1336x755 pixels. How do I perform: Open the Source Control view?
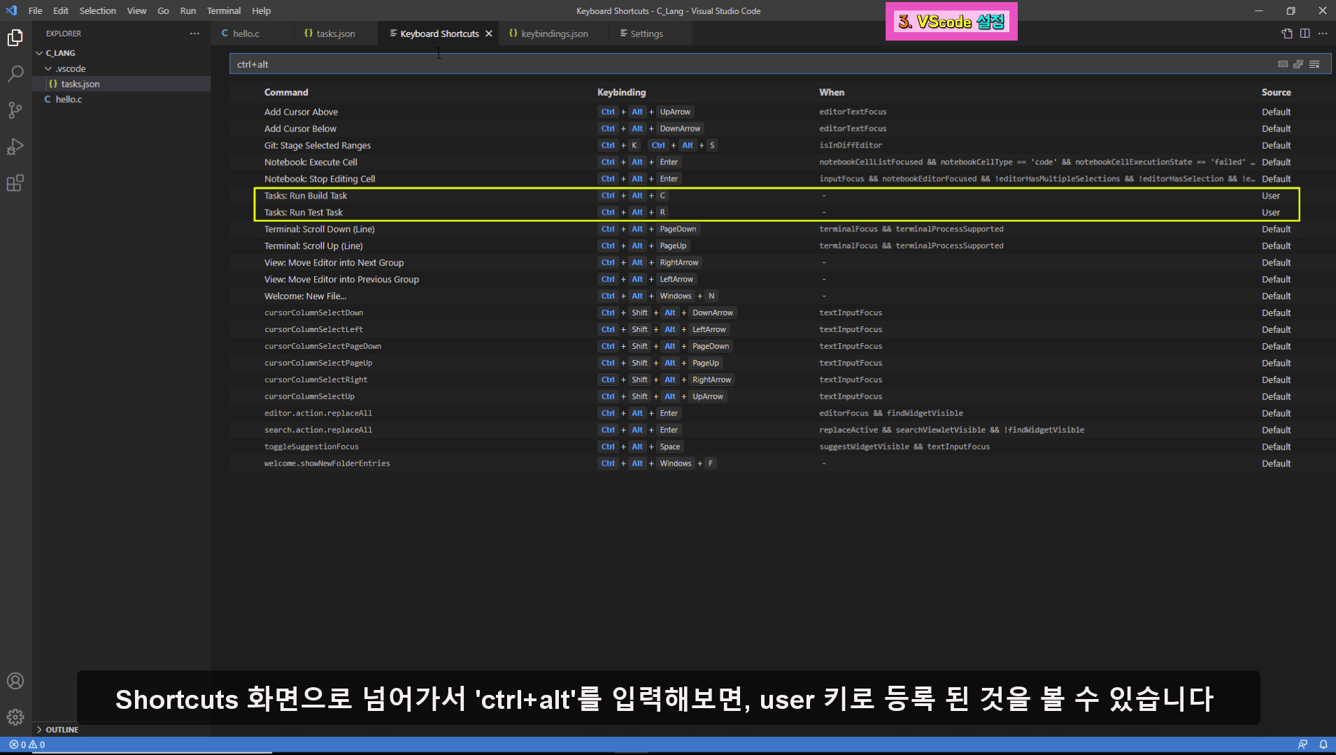15,110
